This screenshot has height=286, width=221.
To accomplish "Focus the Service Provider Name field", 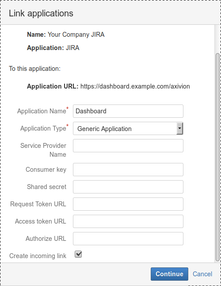I will [128, 146].
